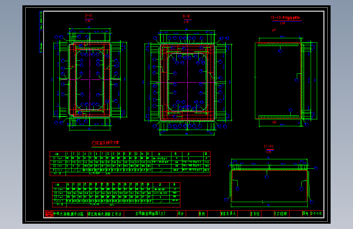Select the 5—5 section title label
The image size is (353, 229).
click(88, 15)
